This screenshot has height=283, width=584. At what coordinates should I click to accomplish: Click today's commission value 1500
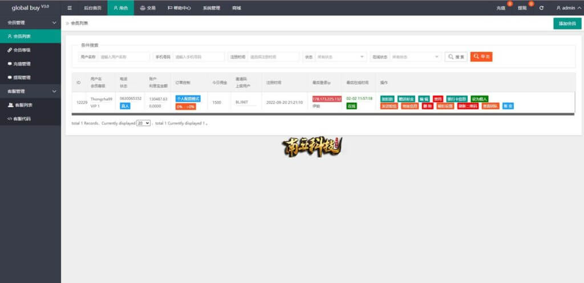217,102
